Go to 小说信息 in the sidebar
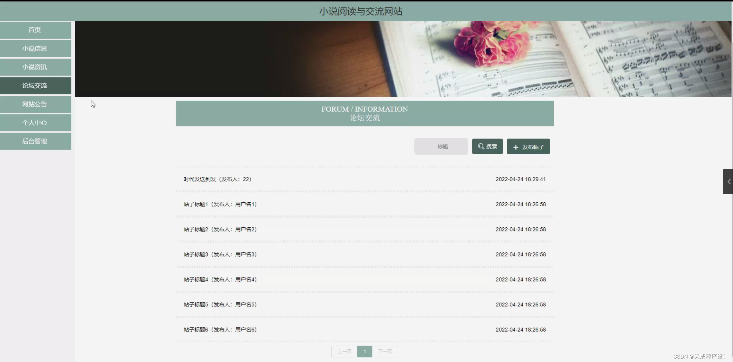733x362 pixels. pos(35,48)
